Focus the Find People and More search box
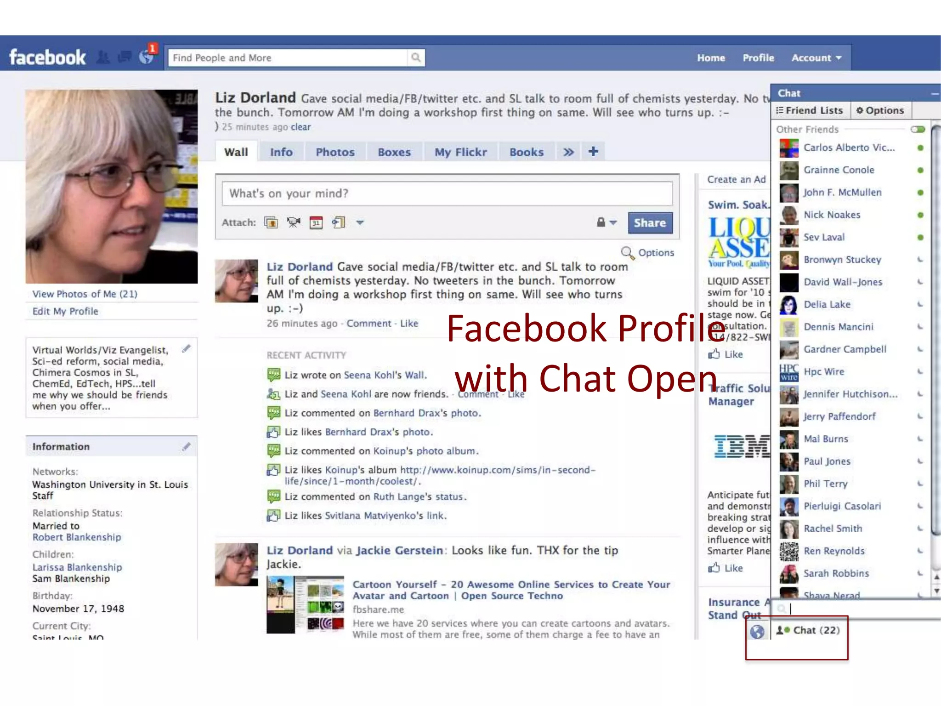Image resolution: width=941 pixels, height=706 pixels. [288, 57]
